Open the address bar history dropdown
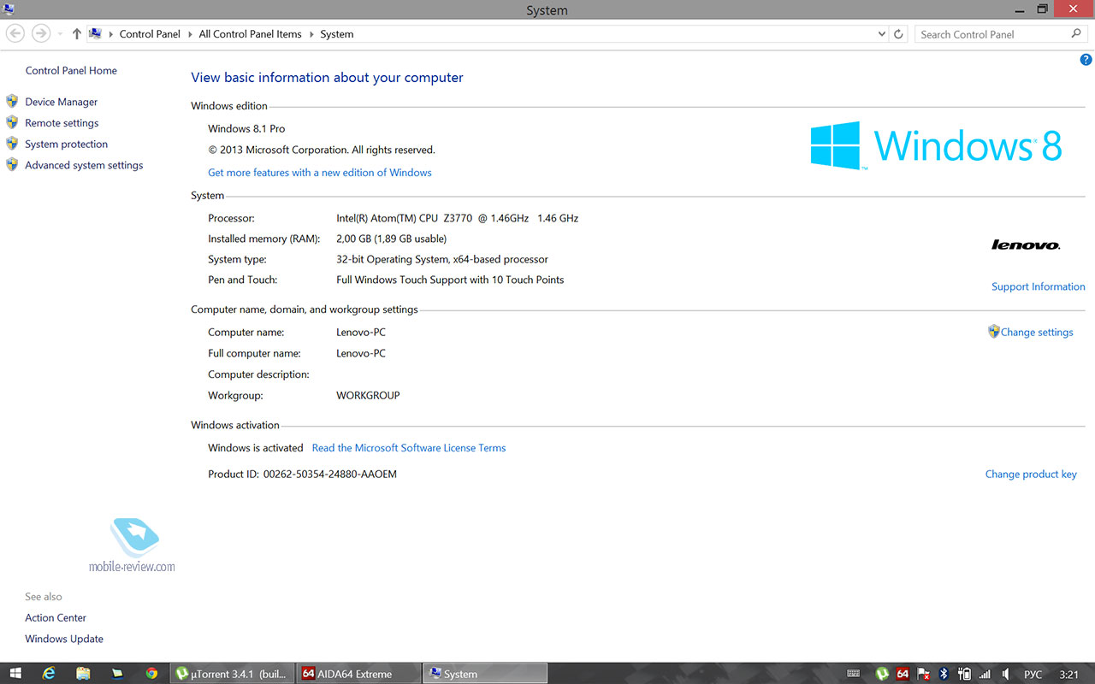The image size is (1095, 684). [x=882, y=34]
